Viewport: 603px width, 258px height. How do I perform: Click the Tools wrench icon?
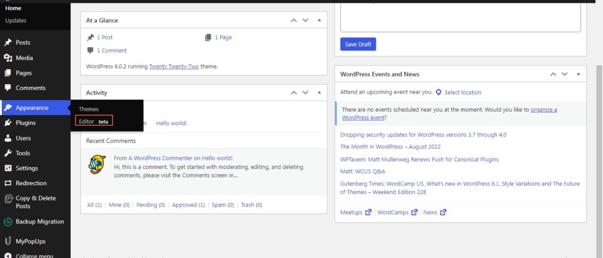tap(8, 153)
